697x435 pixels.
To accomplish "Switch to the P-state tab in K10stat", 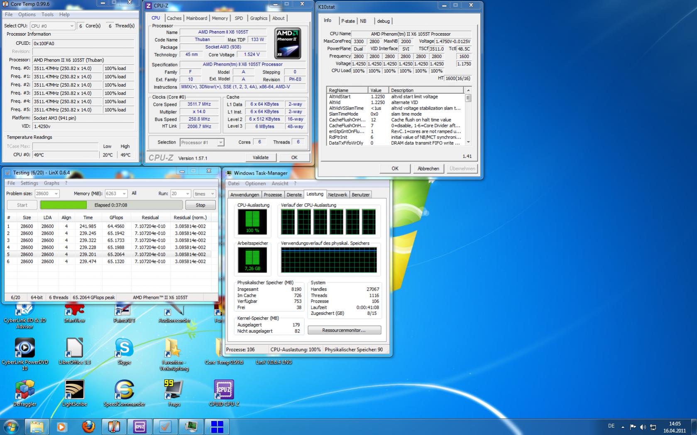I will (348, 21).
